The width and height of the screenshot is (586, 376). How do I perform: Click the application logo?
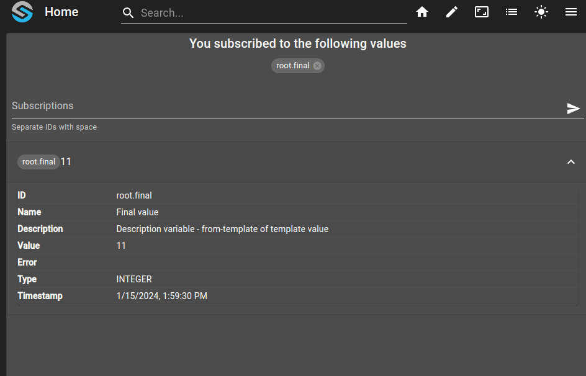(22, 12)
